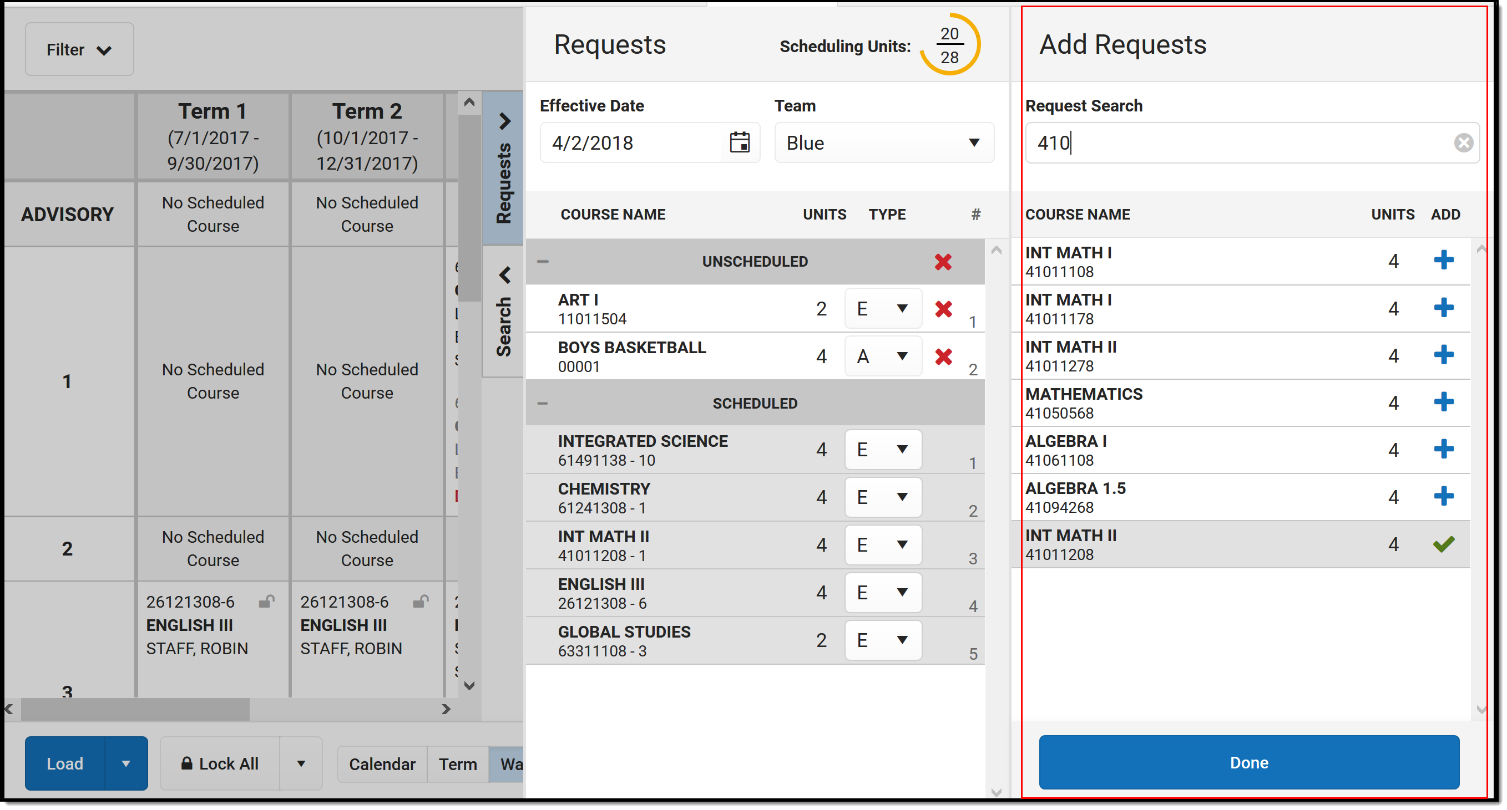Viewport: 1507px width, 810px height.
Task: Toggle lock on Term 1 ENGLISH III
Action: pyautogui.click(x=267, y=602)
